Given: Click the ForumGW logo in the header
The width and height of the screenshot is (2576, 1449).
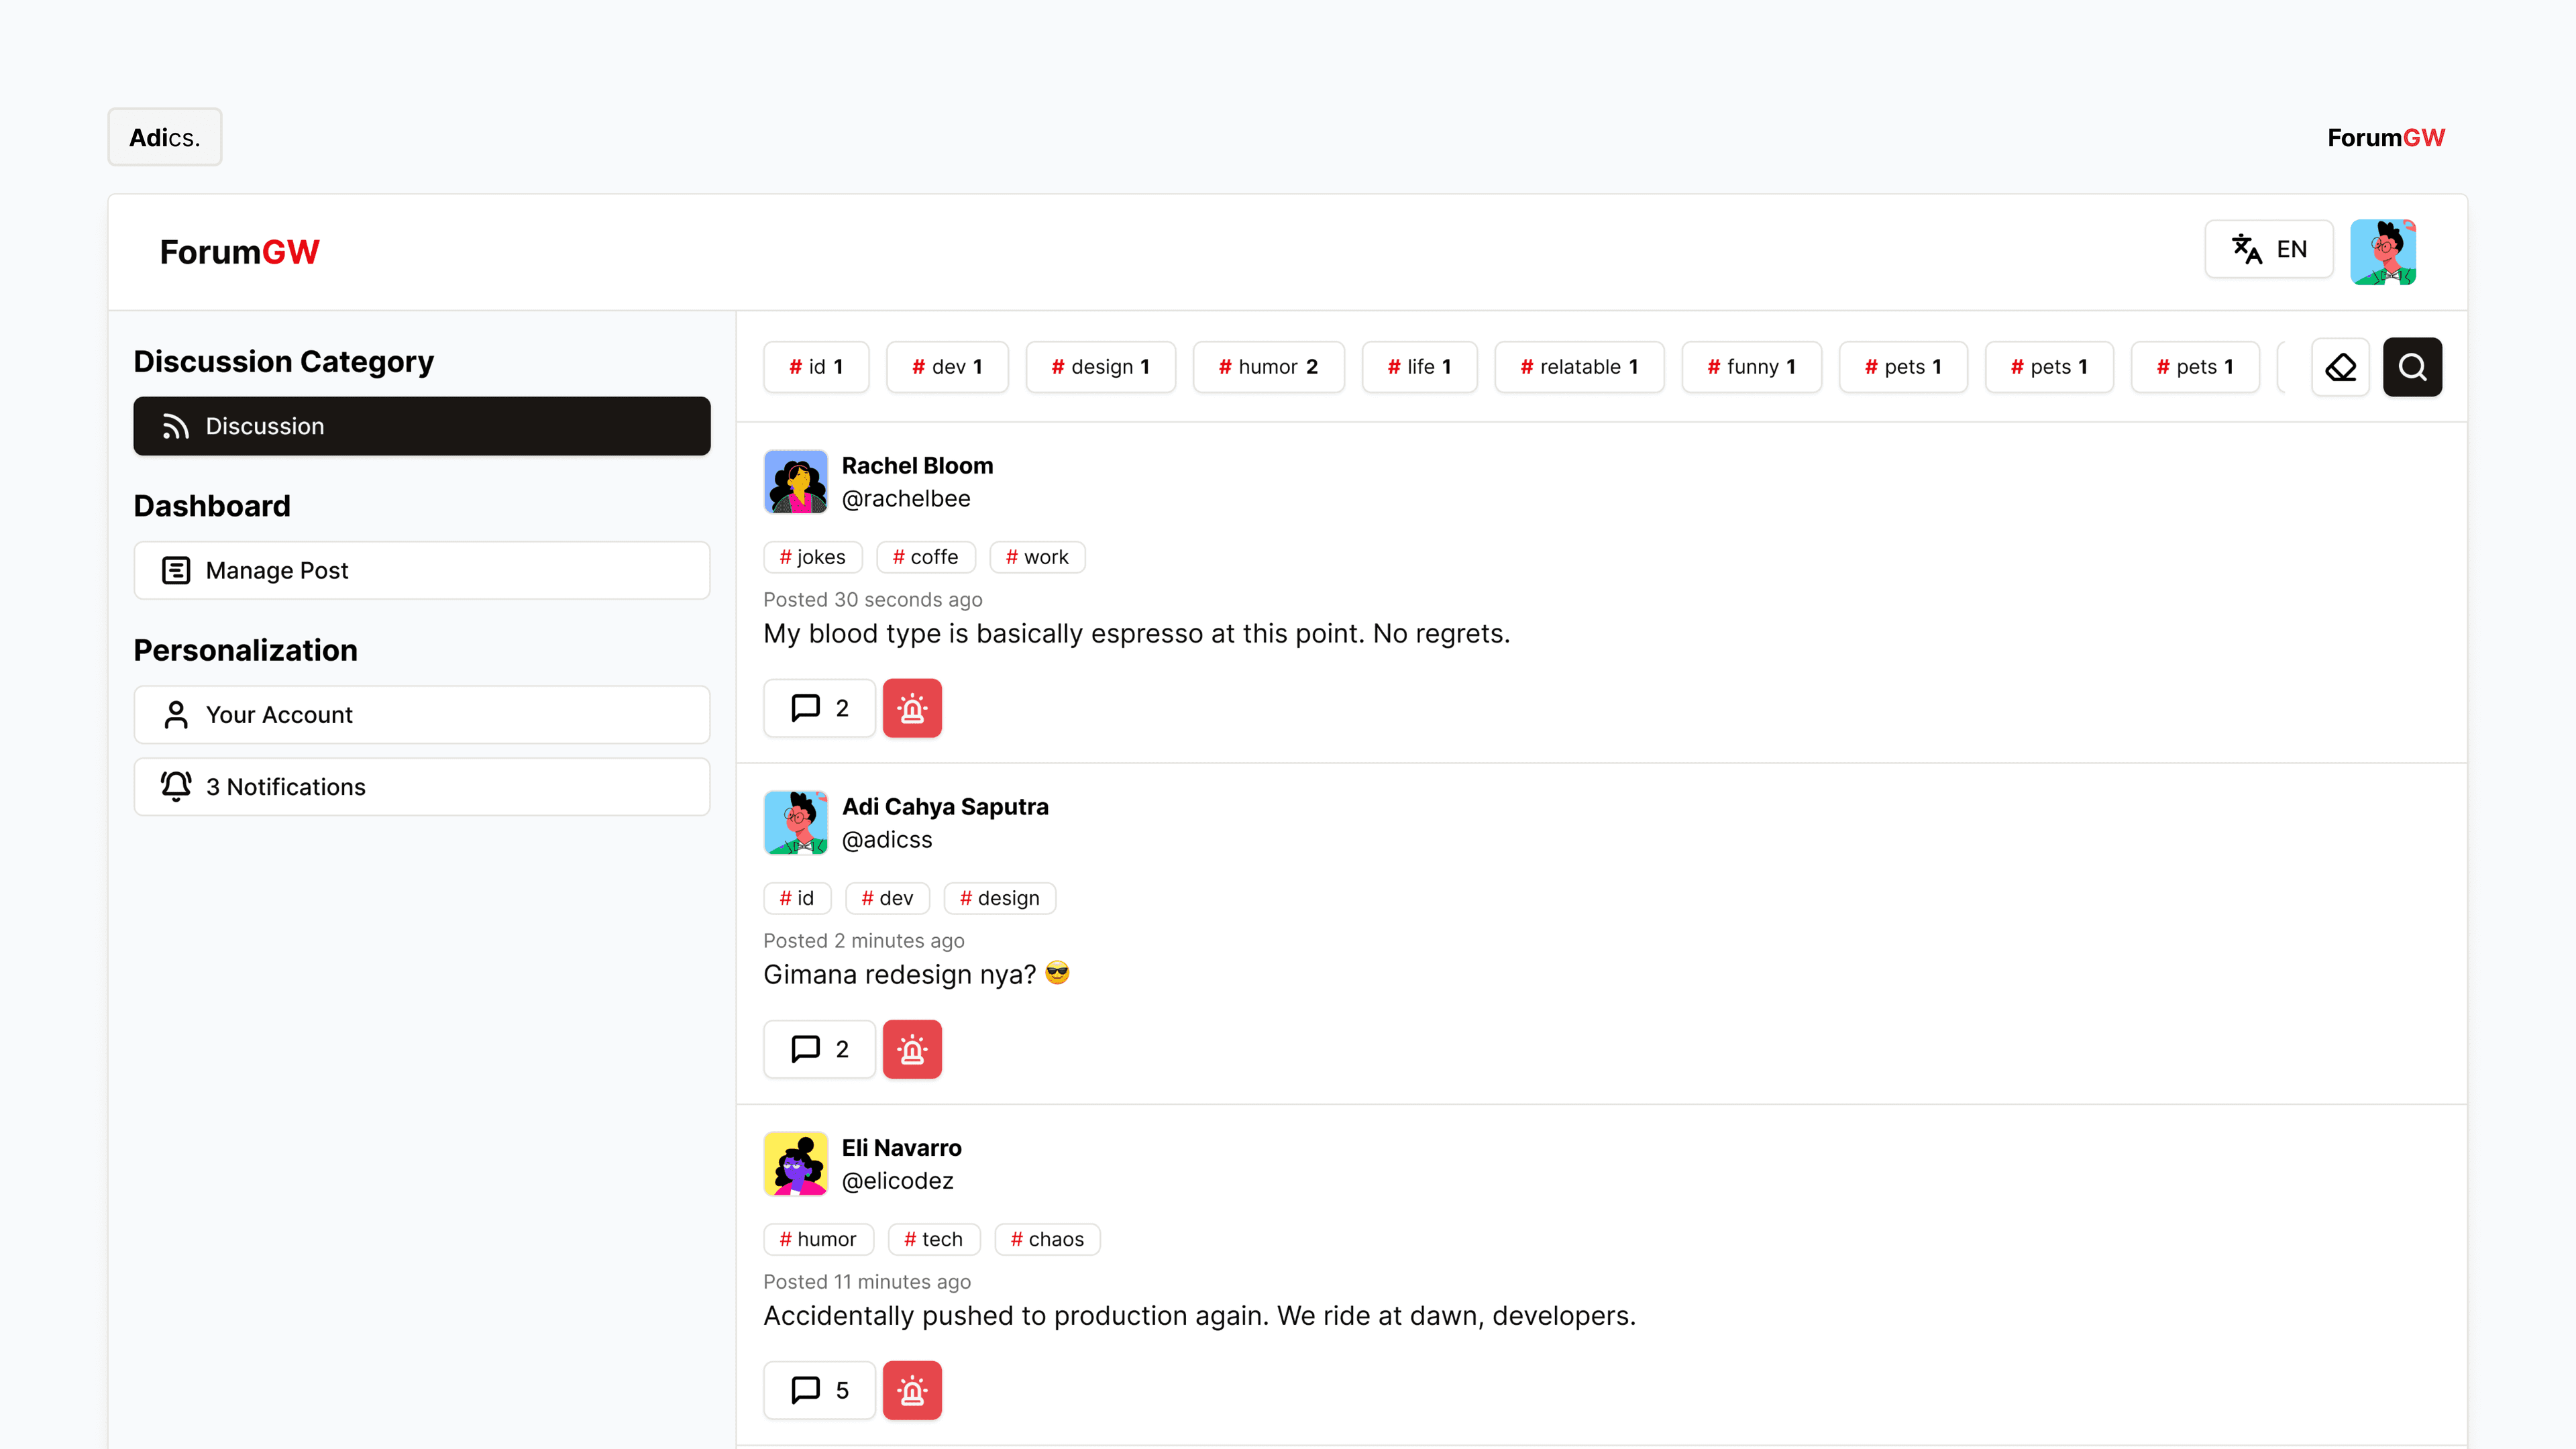Looking at the screenshot, I should click(x=240, y=252).
